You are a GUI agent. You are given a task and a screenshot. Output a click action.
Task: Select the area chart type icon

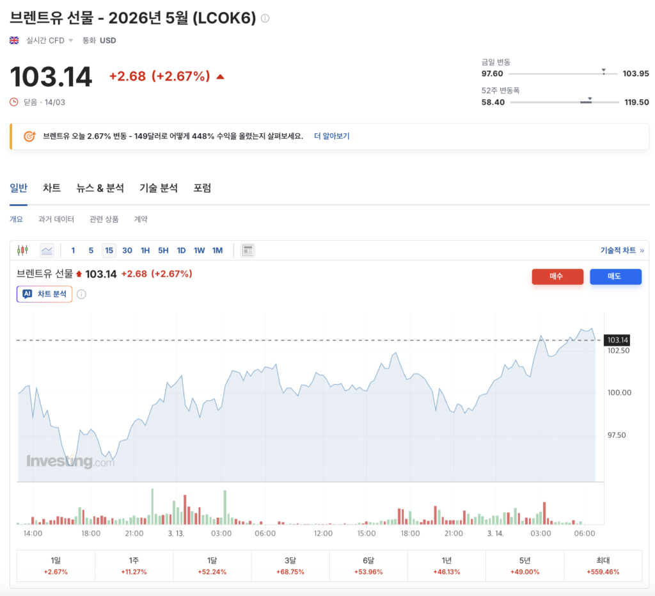coord(47,250)
